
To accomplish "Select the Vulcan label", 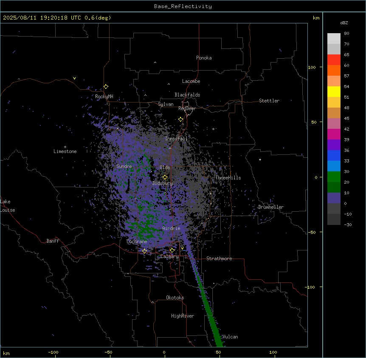I will (x=231, y=337).
